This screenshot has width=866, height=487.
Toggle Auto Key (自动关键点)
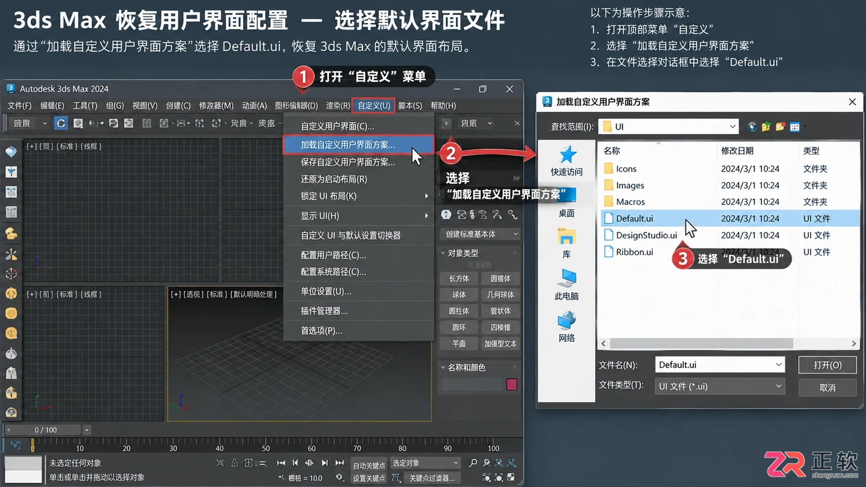[369, 465]
